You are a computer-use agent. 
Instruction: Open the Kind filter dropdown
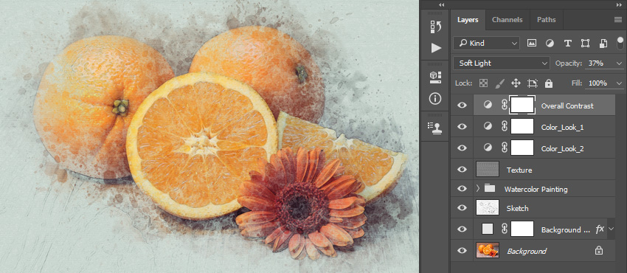click(x=486, y=44)
